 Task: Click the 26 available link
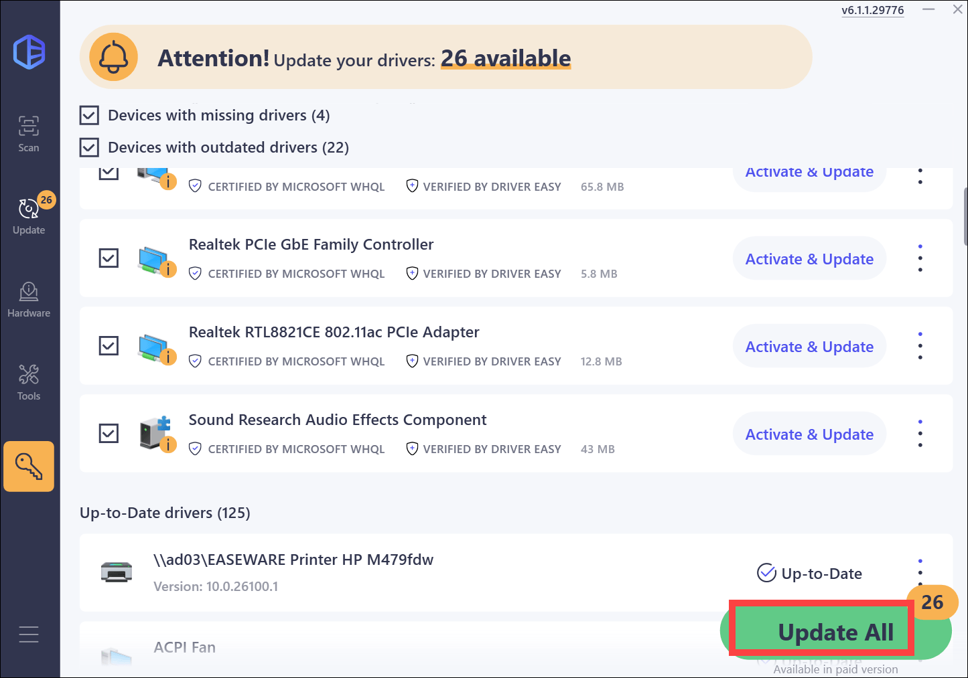pos(506,59)
